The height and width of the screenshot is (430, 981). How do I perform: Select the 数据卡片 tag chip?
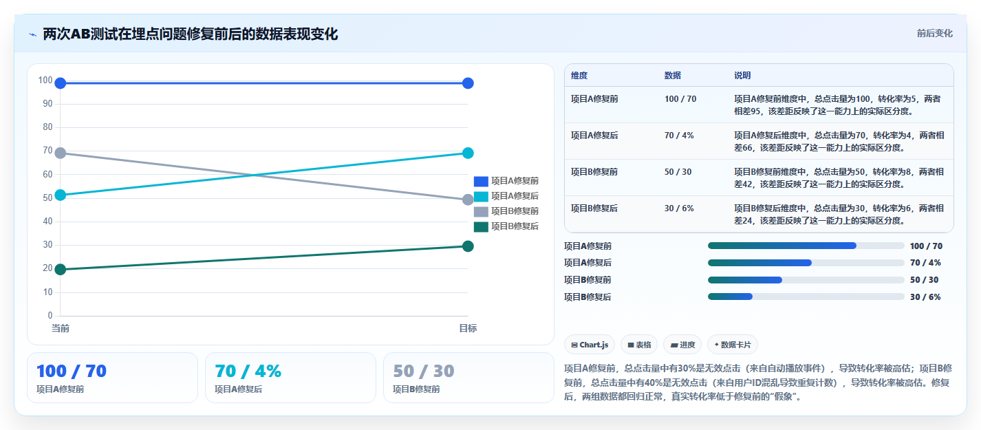(x=733, y=345)
